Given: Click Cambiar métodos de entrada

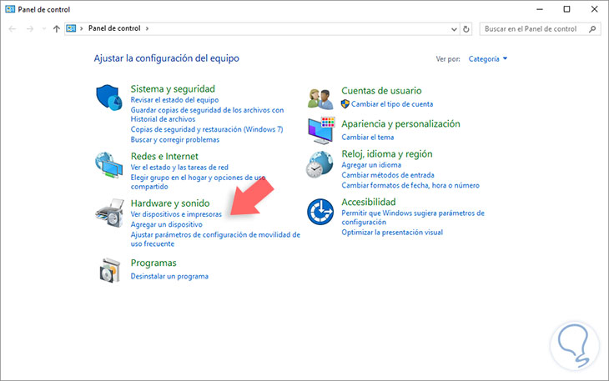Looking at the screenshot, I should point(388,175).
